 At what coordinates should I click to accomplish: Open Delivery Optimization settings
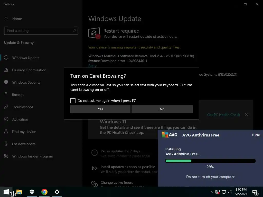click(29, 70)
